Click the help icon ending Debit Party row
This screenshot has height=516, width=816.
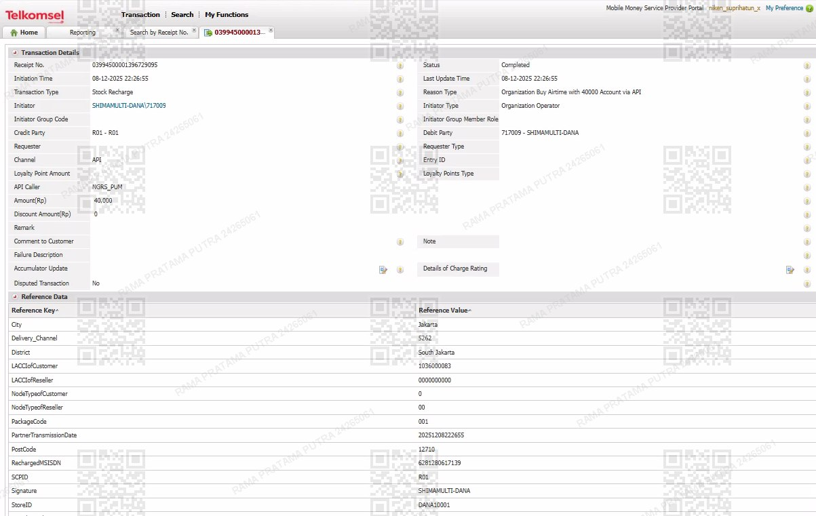tap(807, 134)
